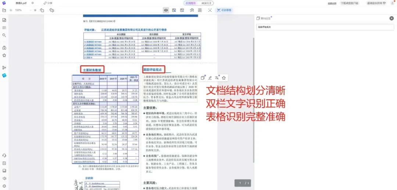Open the folder icon in the toolbar

4,10
